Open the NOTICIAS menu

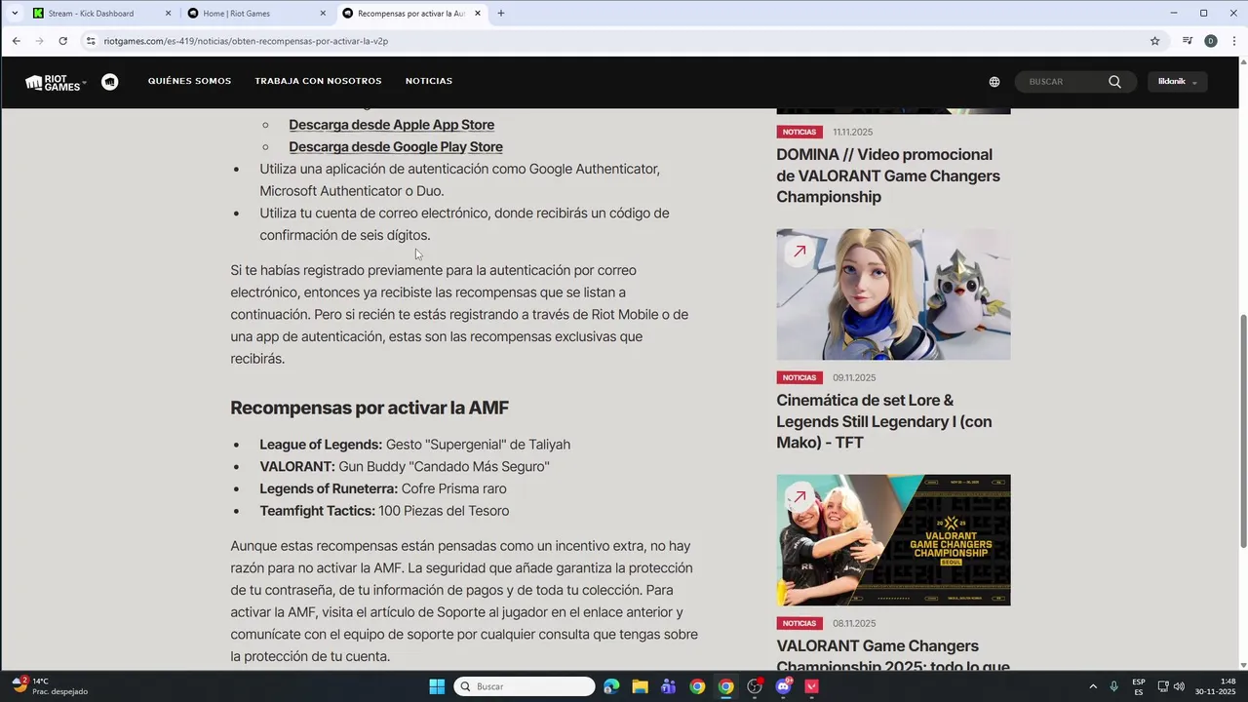click(x=429, y=81)
